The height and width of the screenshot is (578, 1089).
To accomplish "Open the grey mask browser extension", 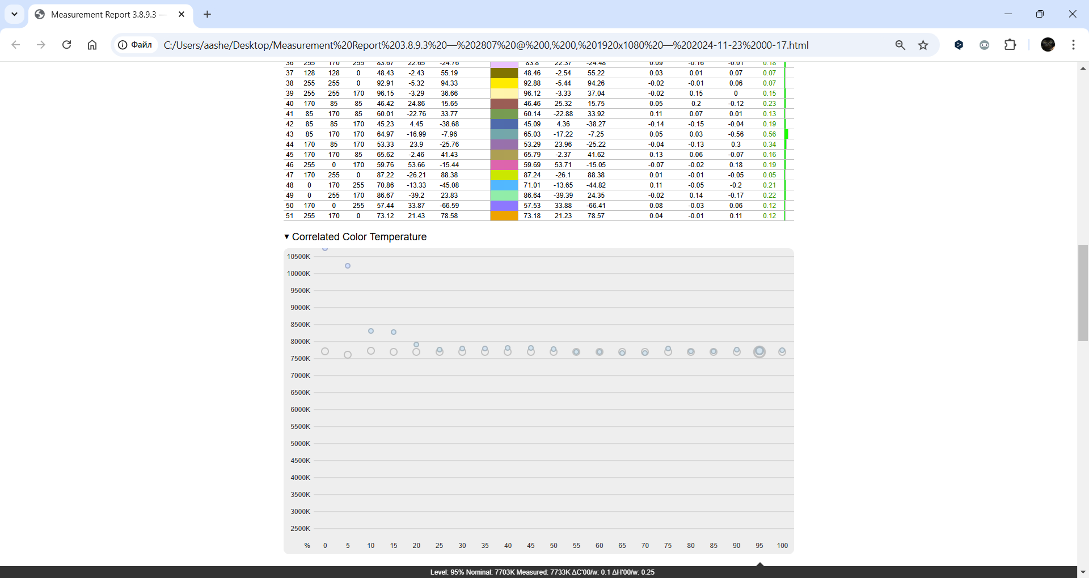I will [x=985, y=45].
